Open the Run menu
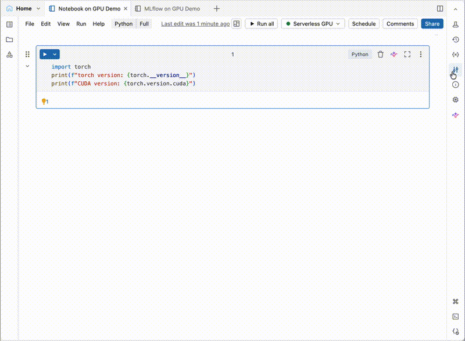 [x=81, y=24]
